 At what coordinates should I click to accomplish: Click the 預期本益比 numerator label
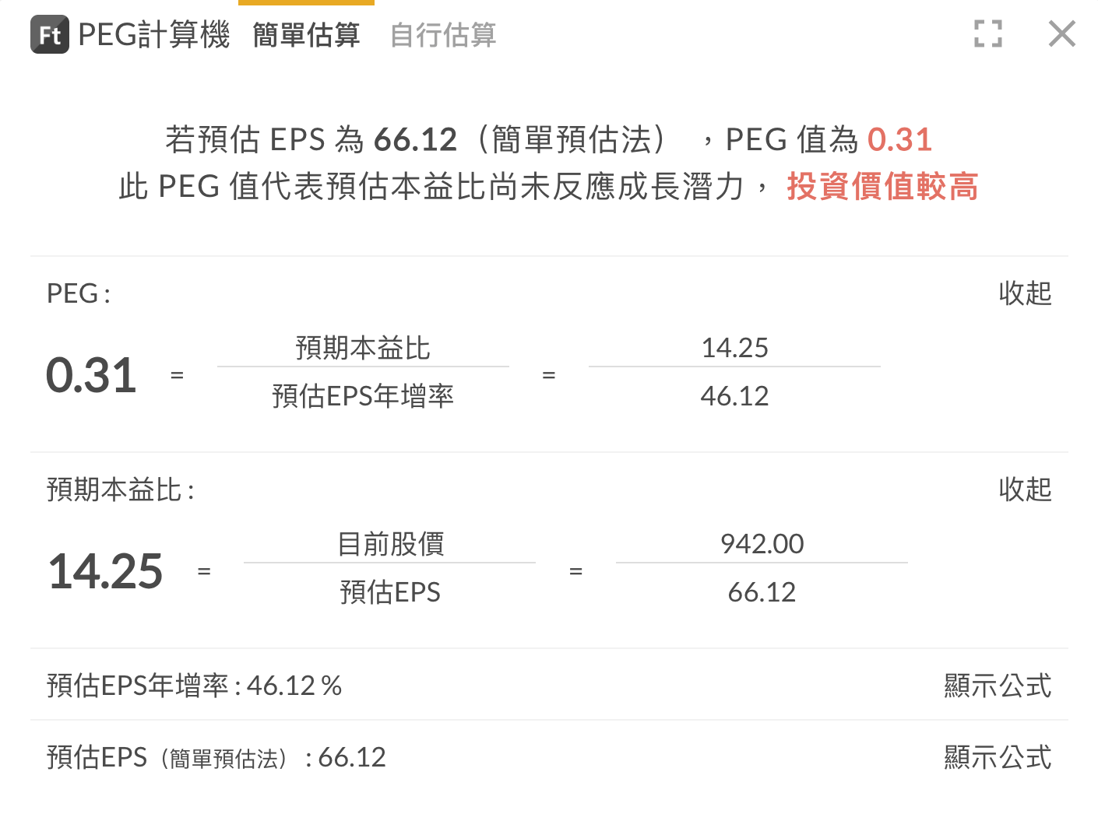[363, 349]
